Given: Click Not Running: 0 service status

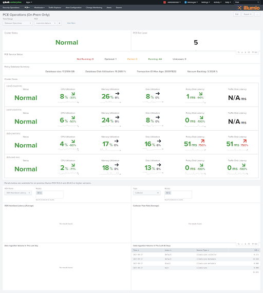Looking at the screenshot, I should pos(85,59).
